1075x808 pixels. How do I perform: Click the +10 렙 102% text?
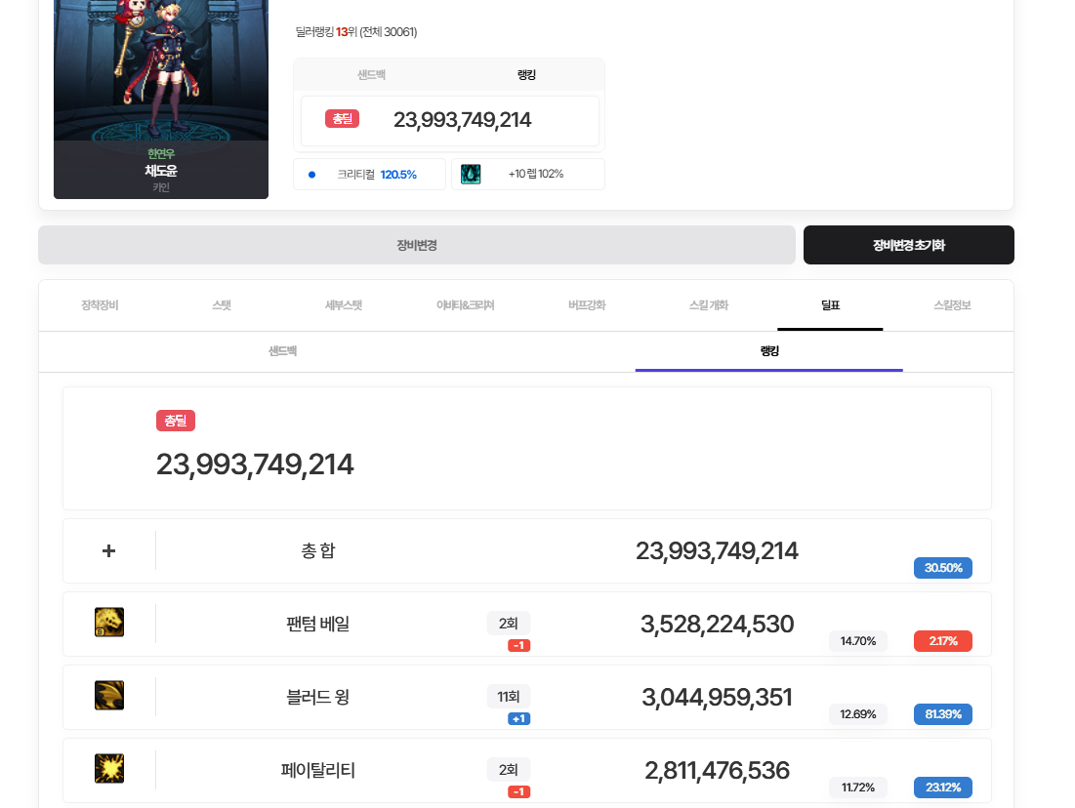click(535, 174)
